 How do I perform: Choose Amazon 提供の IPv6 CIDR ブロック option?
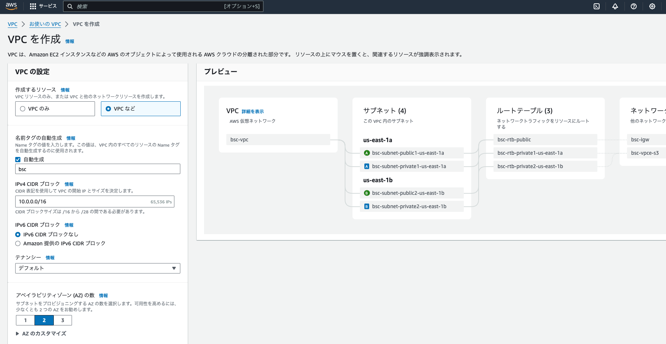(x=18, y=243)
